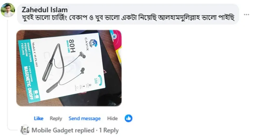This screenshot has width=266, height=138.
Task: Open the Zahedul Islam profile name link
Action: tap(45, 10)
